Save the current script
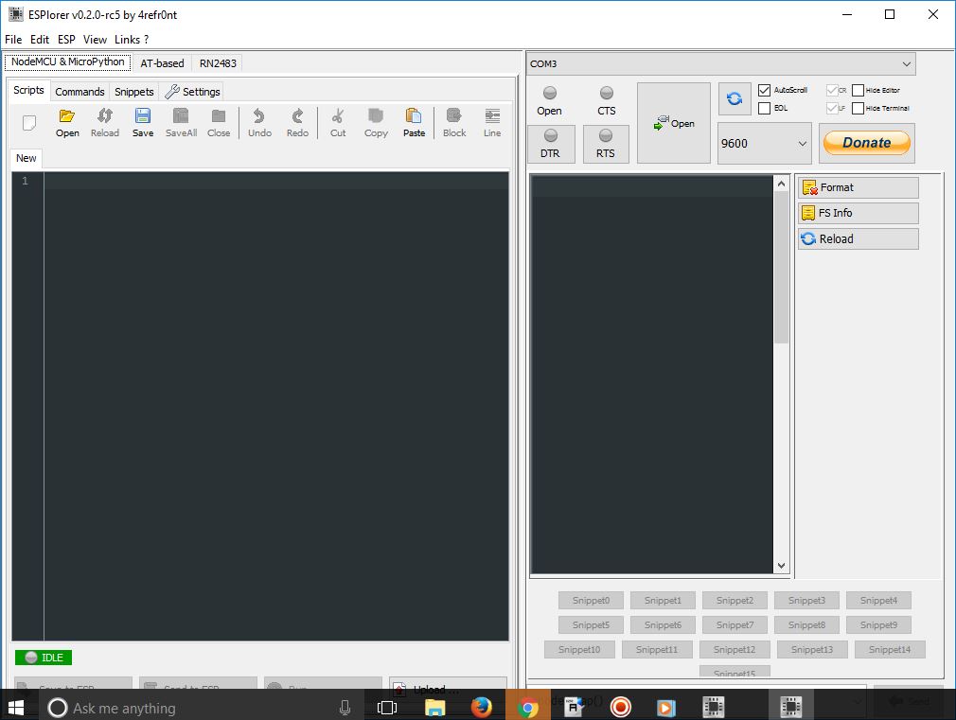The height and width of the screenshot is (720, 956). 143,123
